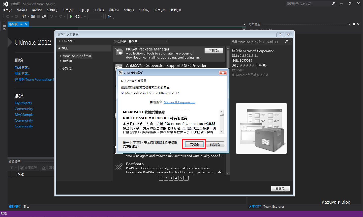363x217 pixels.
Task: Open recent project MVCSample
Action: (x=24, y=115)
